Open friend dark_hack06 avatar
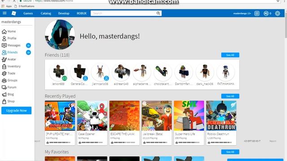The width and height of the screenshot is (287, 161). (204, 72)
